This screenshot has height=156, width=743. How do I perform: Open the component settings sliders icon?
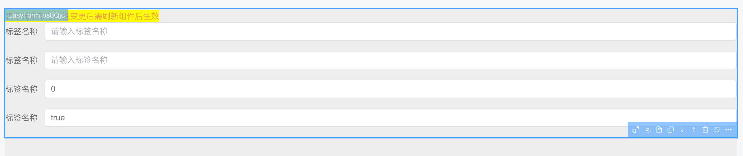(x=648, y=130)
